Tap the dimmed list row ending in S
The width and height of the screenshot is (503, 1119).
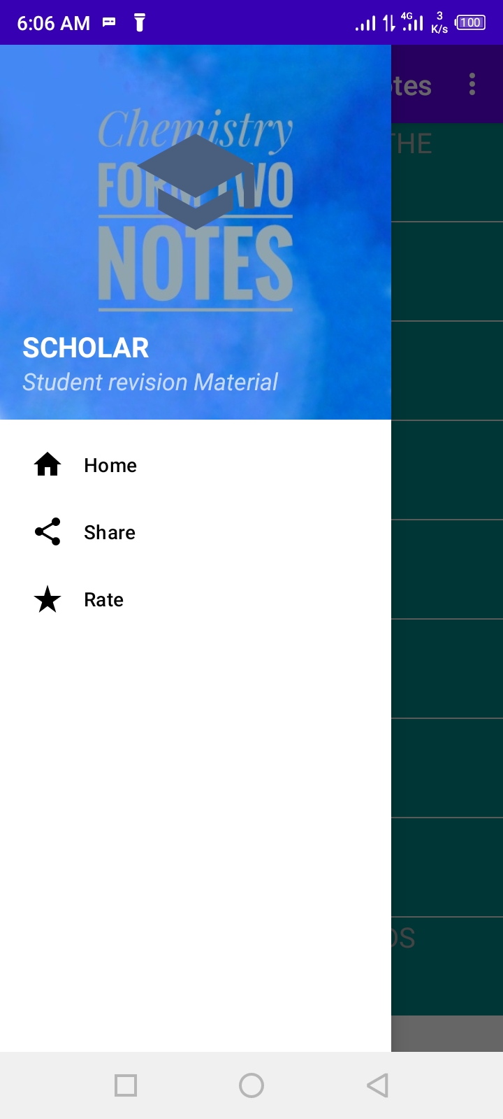(x=447, y=966)
